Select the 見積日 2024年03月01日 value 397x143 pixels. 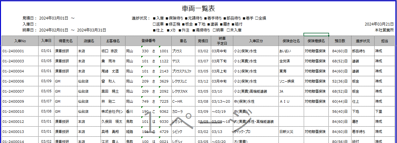[x=54, y=18]
